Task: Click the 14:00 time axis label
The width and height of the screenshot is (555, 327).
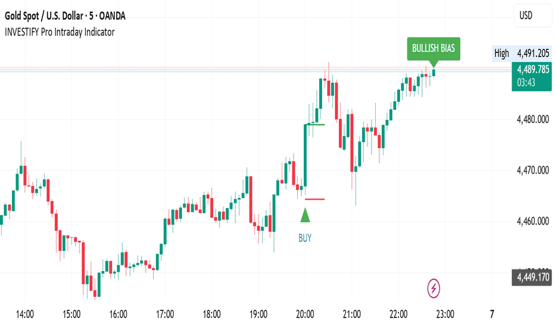Action: (x=25, y=314)
